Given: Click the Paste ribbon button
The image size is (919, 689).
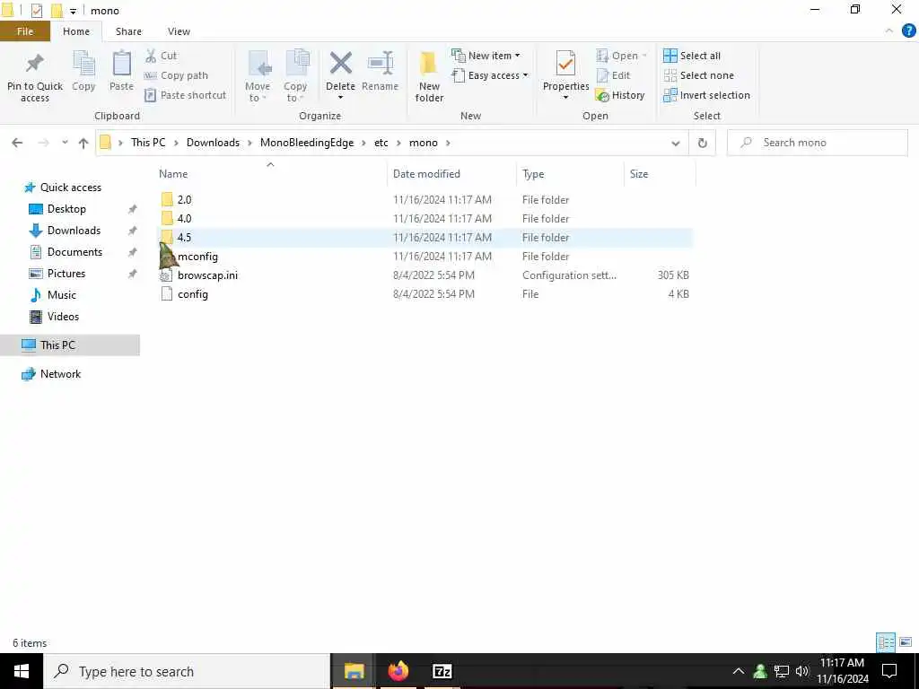Looking at the screenshot, I should coord(121,70).
